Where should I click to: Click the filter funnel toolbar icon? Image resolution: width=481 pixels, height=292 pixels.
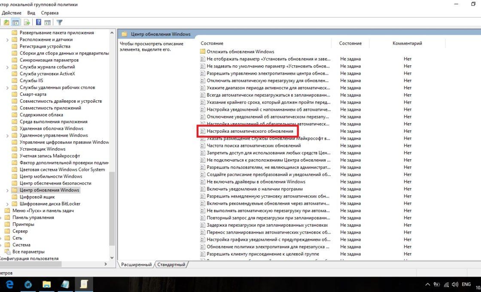[x=60, y=22]
